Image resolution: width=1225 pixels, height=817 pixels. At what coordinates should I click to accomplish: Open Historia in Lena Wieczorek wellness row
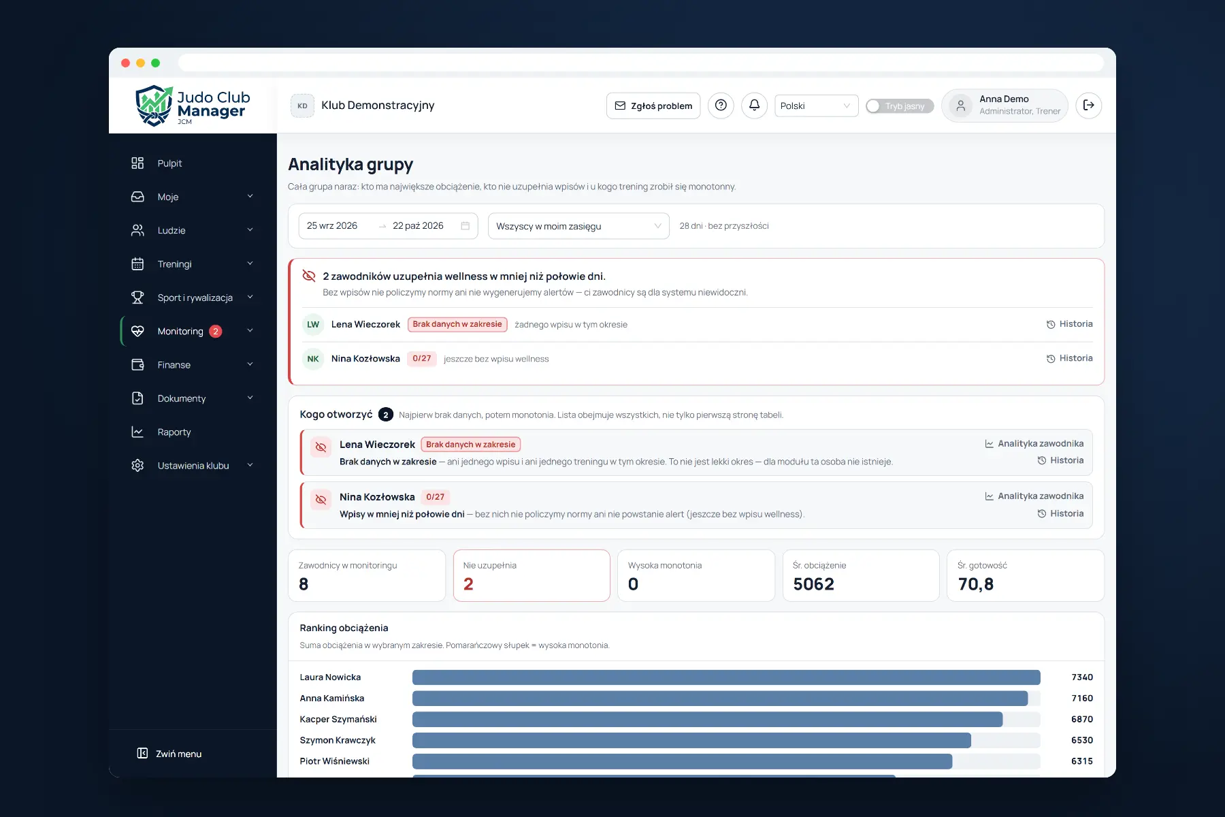pos(1069,324)
